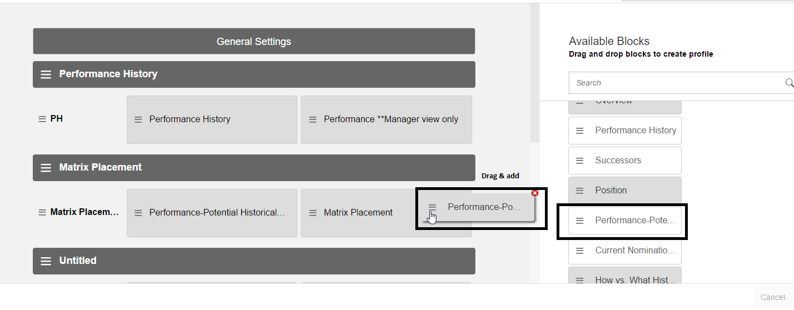Click hamburger icon on Untitled section header
Viewport: 794px width, 310px height.
[x=46, y=261]
